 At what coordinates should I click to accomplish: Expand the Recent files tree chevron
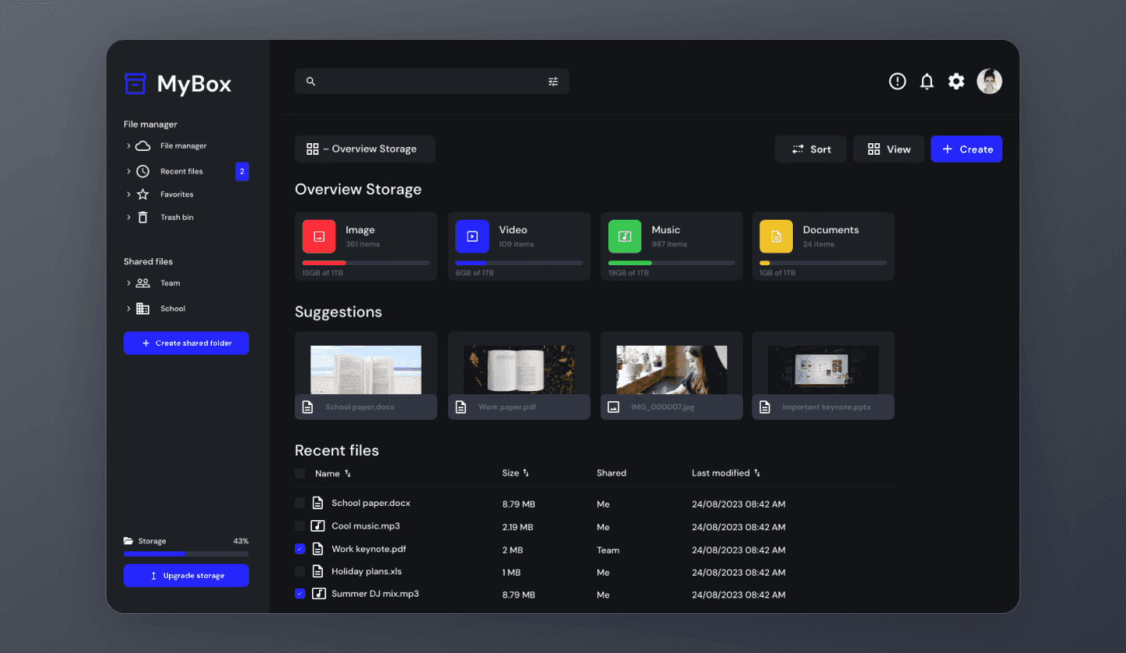point(128,171)
